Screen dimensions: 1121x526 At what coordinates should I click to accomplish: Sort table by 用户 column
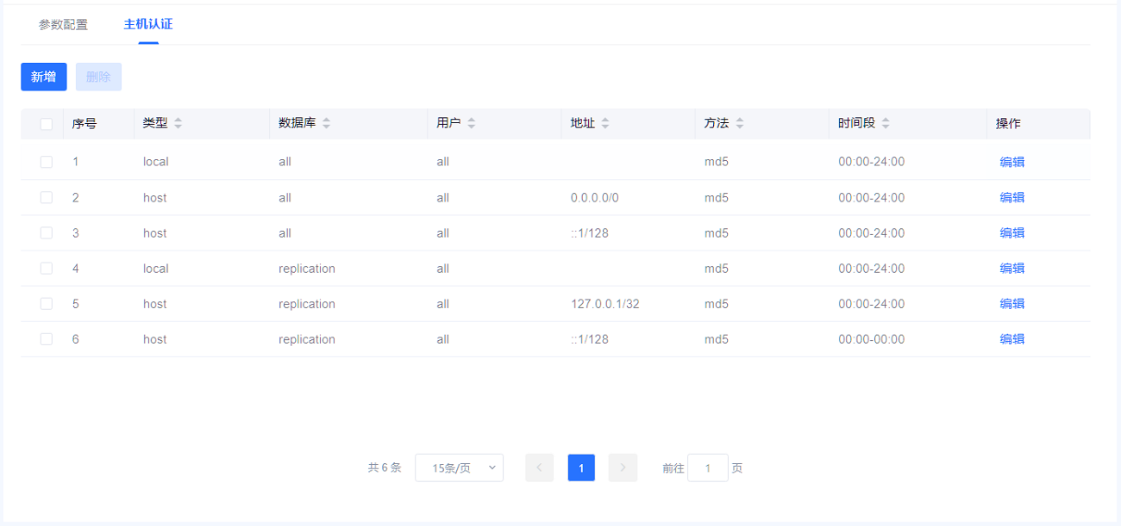click(471, 123)
